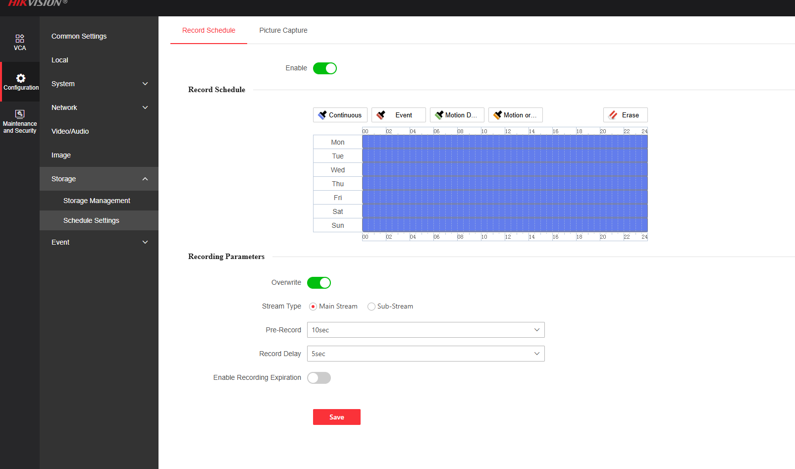
Task: Open the Record Delay dropdown
Action: click(425, 354)
